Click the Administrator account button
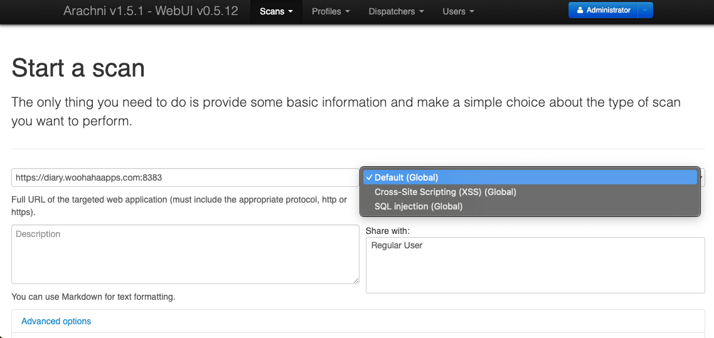Image resolution: width=714 pixels, height=338 pixels. (x=603, y=10)
